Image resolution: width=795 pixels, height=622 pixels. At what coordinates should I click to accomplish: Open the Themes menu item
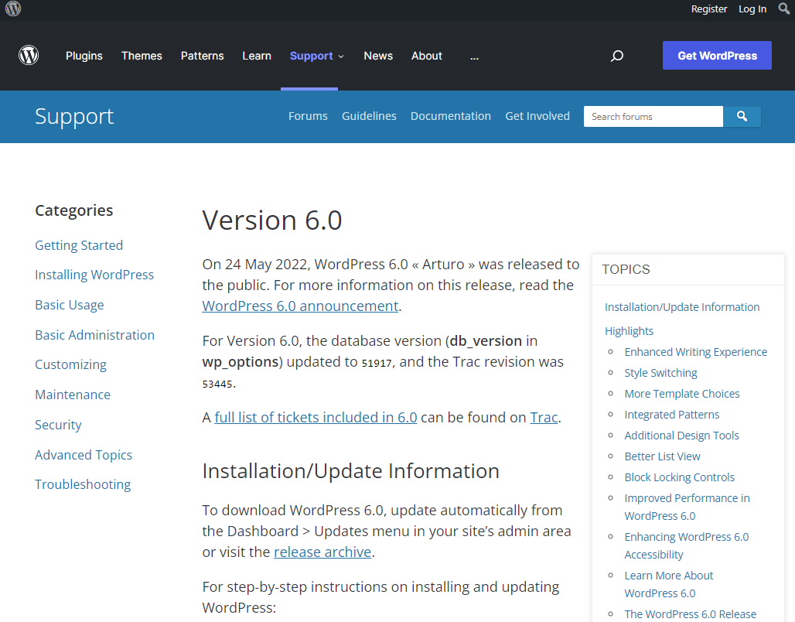tap(142, 56)
